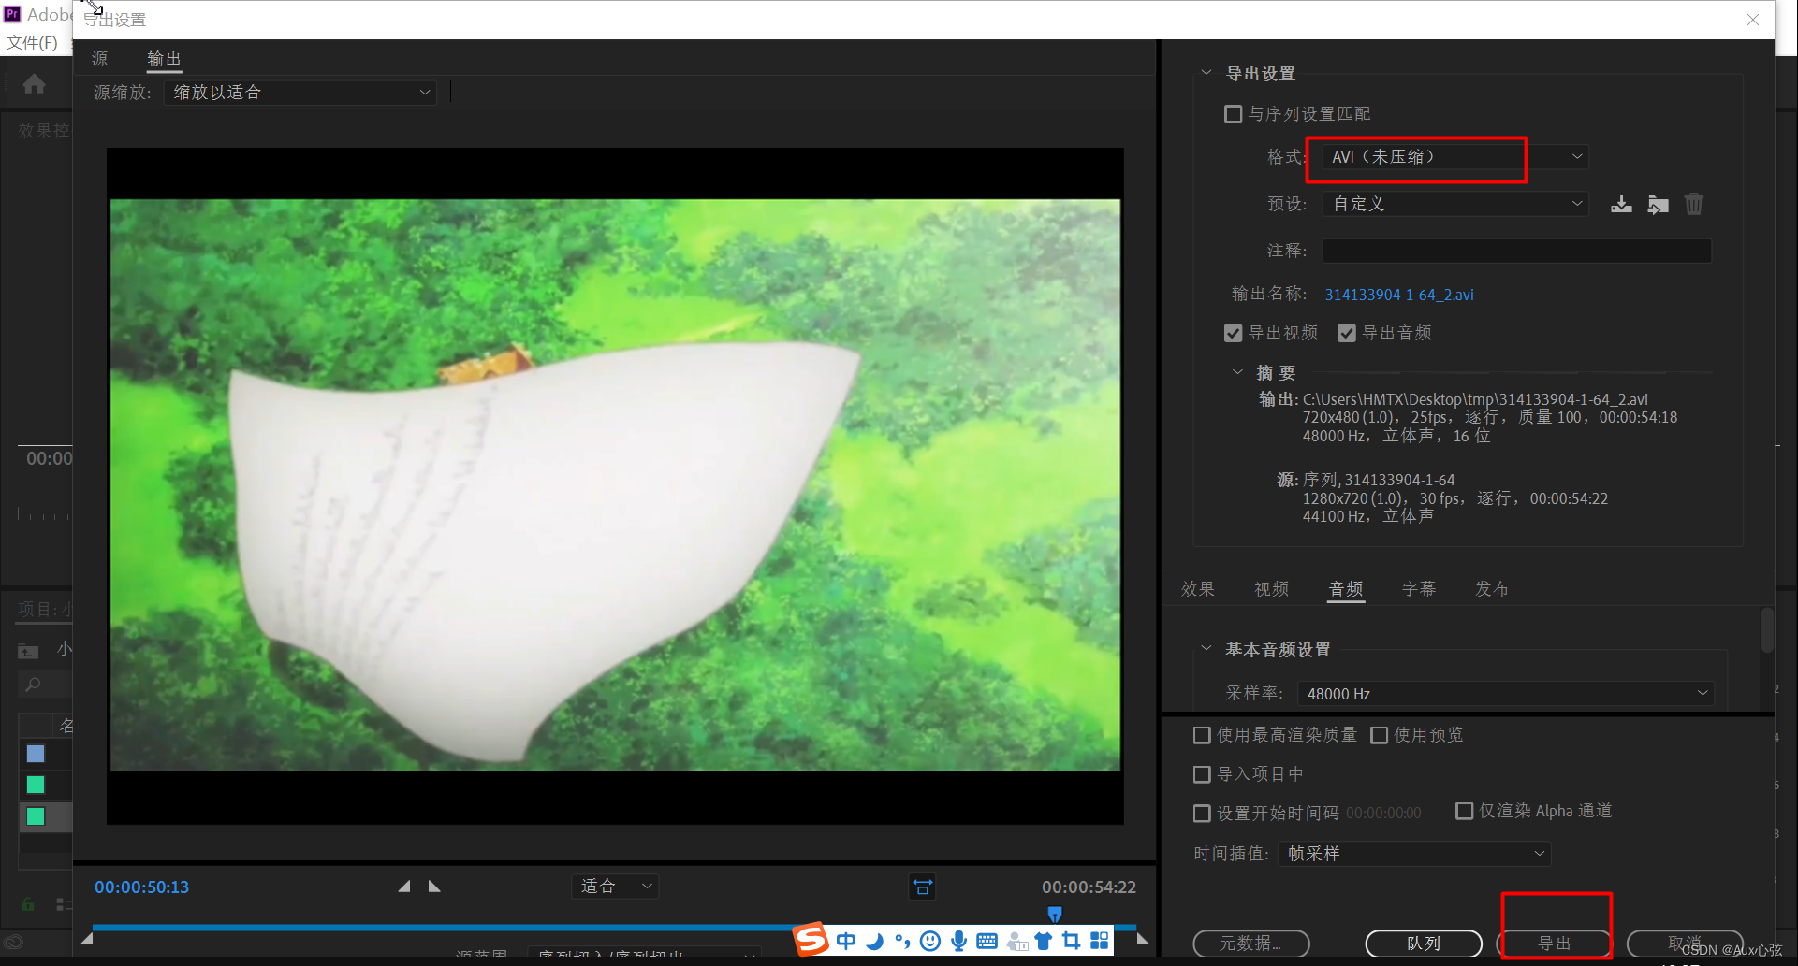Open the 时间插值 帧采样 dropdown

pyautogui.click(x=1414, y=854)
